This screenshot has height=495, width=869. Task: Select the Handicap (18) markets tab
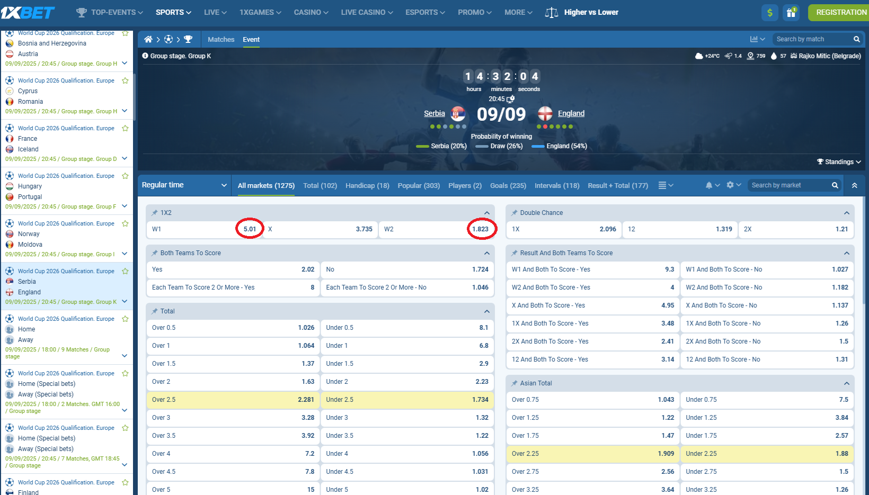367,185
